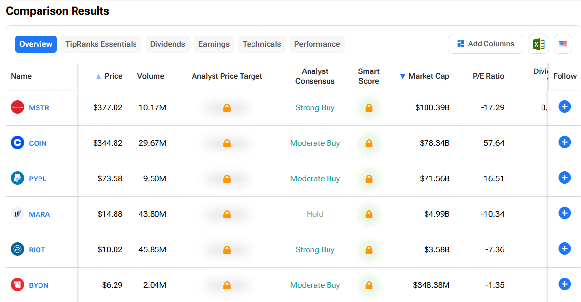Sort by P/E Ratio header
Screen dimensions: 581x302
[488, 76]
